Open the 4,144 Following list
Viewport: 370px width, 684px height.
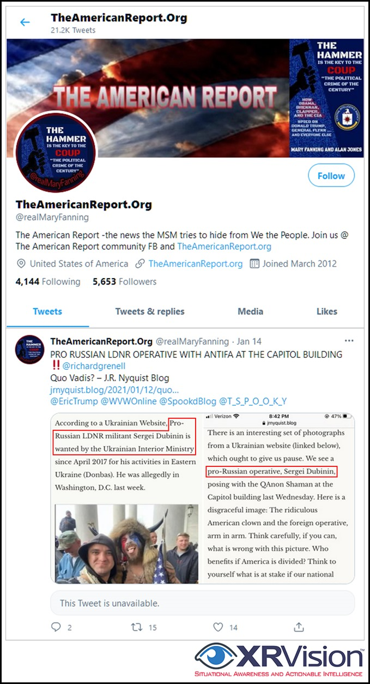(48, 281)
